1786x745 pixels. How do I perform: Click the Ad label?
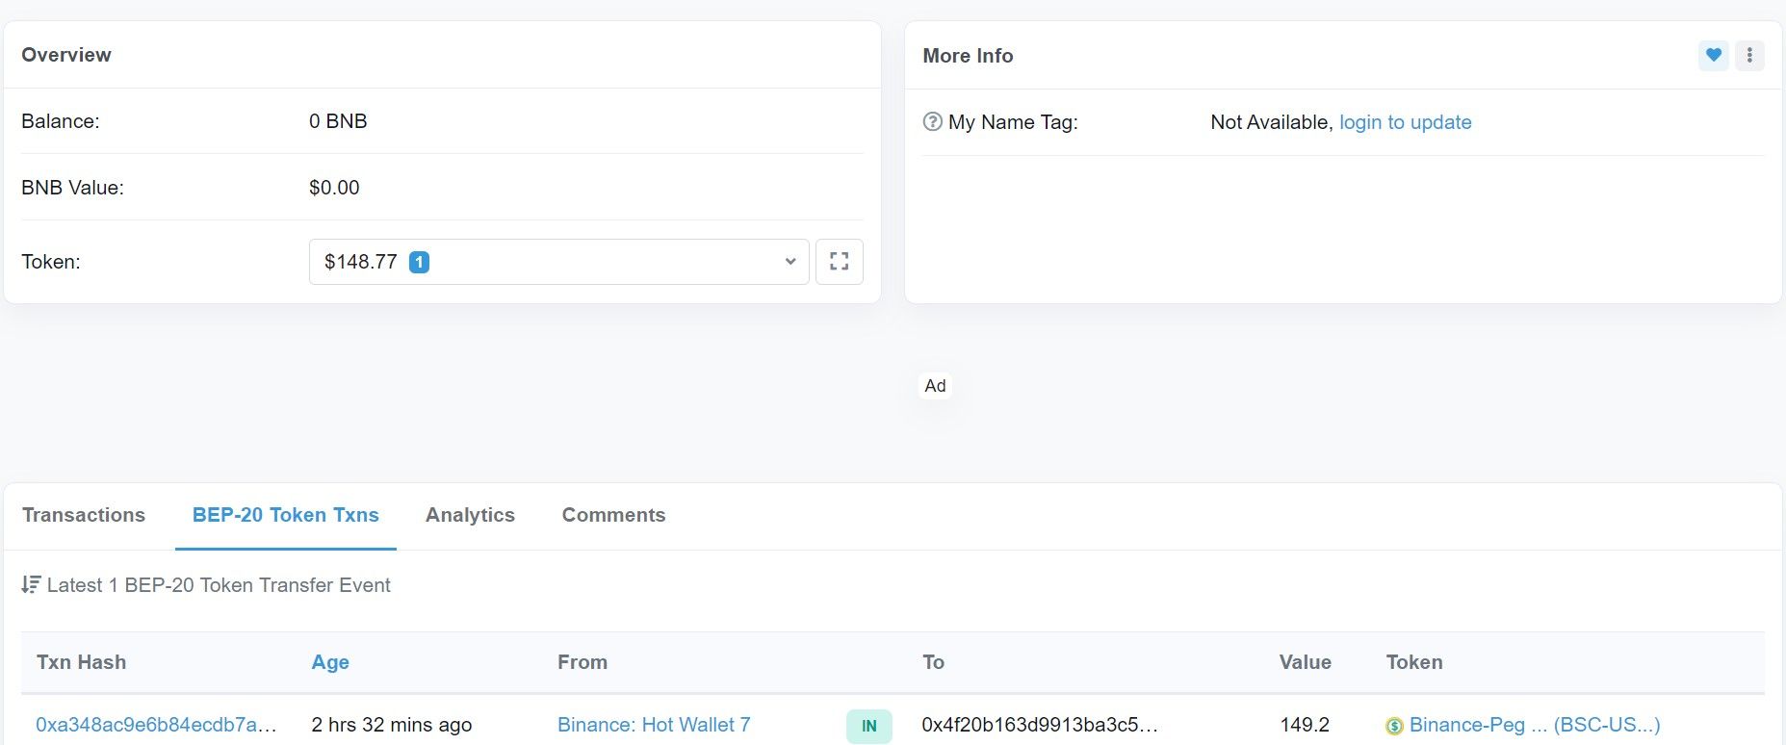(x=935, y=386)
